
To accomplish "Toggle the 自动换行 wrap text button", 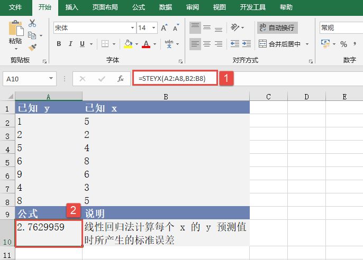I will [x=276, y=27].
